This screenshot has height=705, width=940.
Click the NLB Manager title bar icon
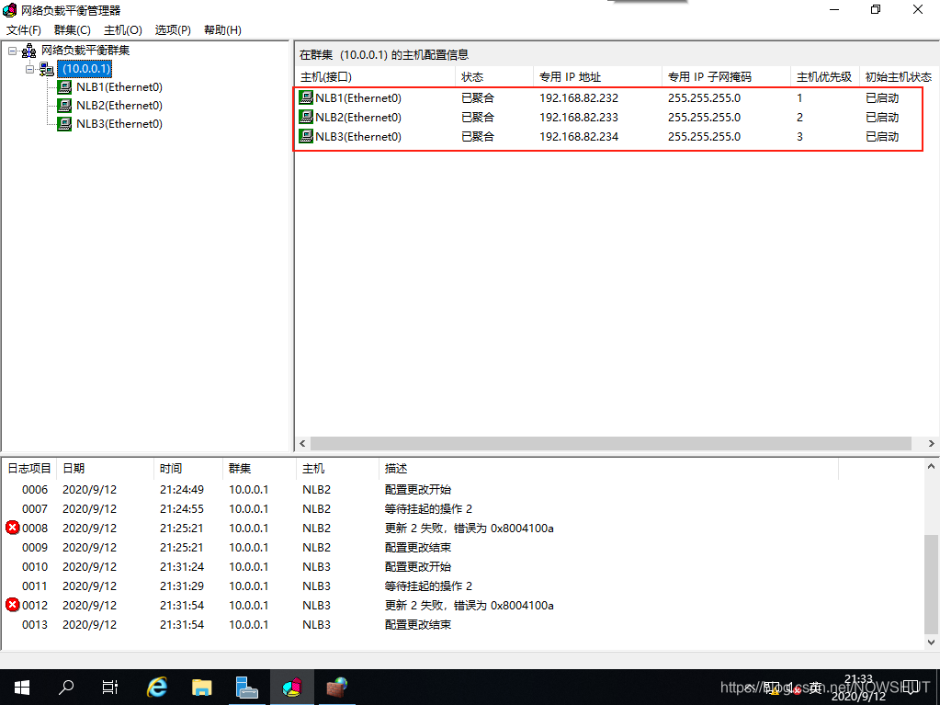pos(9,10)
